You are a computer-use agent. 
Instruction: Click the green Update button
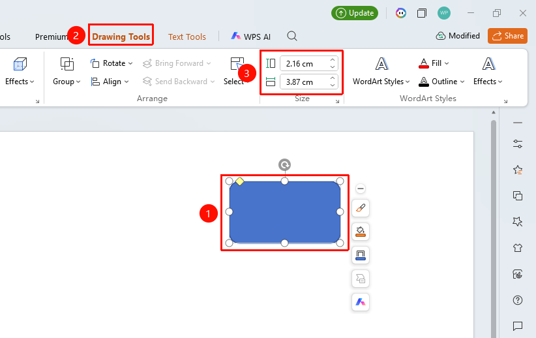[x=355, y=13]
